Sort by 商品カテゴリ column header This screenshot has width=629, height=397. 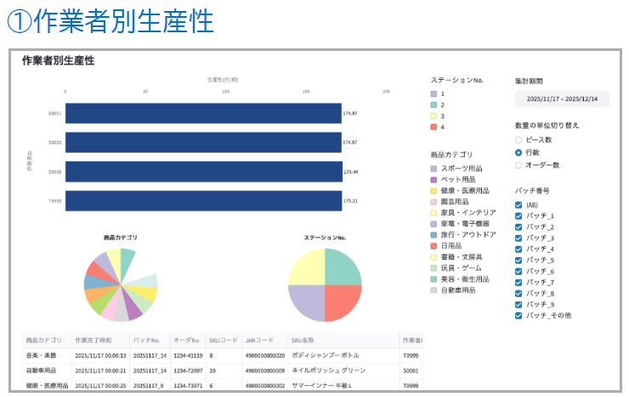(47, 340)
